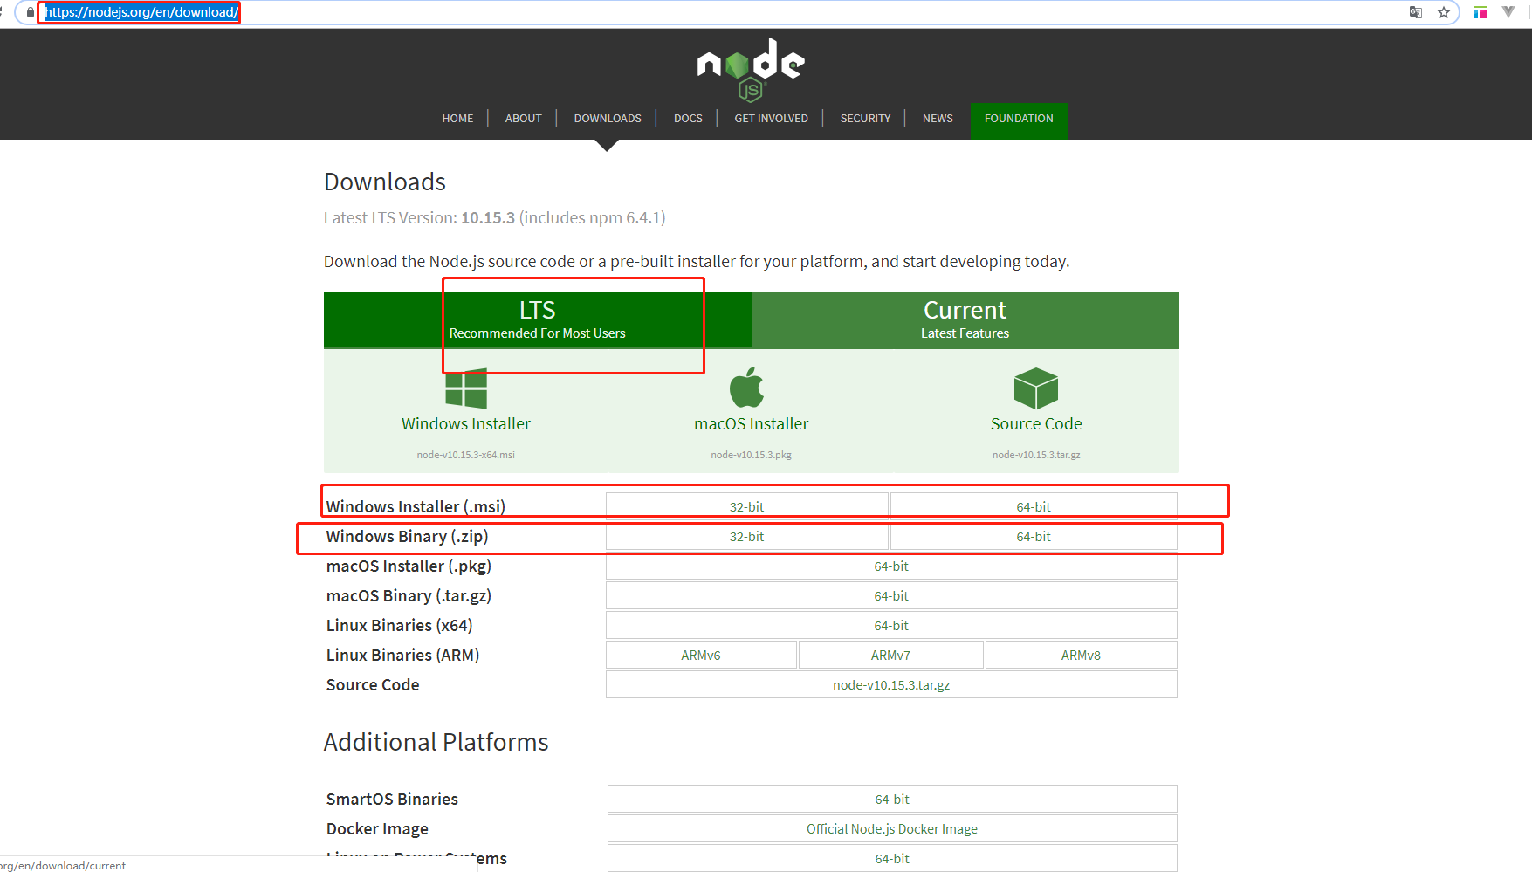The height and width of the screenshot is (872, 1532).
Task: Click the translate page icon
Action: click(1416, 12)
